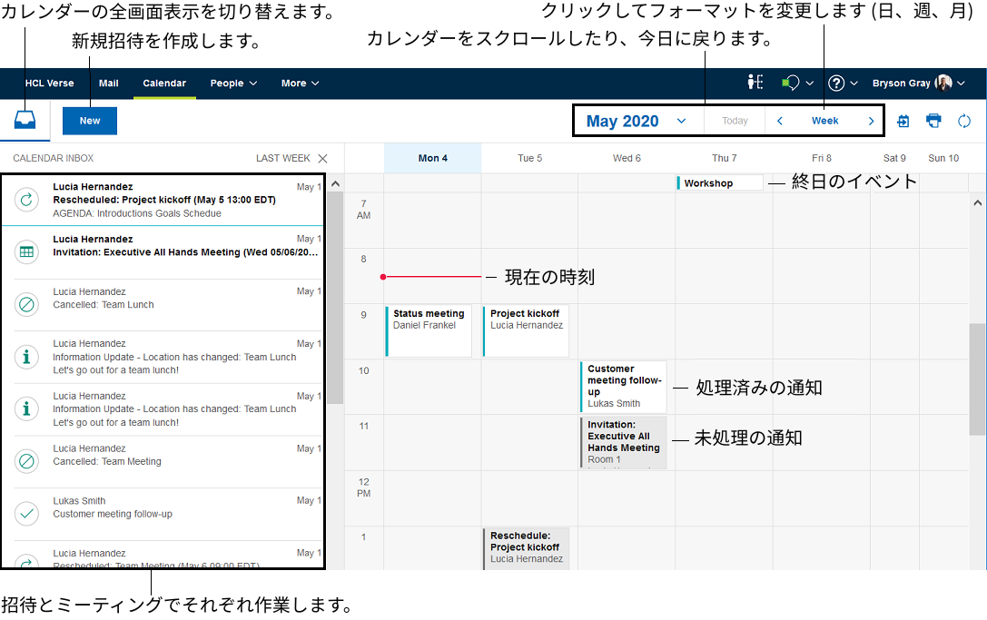Image resolution: width=987 pixels, height=620 pixels.
Task: Open Status meeting event on Monday
Action: tap(429, 331)
